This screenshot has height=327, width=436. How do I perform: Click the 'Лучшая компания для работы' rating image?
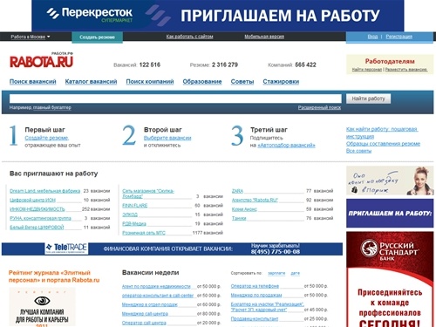click(x=42, y=307)
